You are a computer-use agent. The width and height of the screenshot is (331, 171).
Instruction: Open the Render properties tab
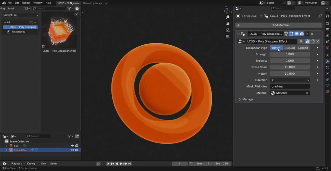point(327,24)
